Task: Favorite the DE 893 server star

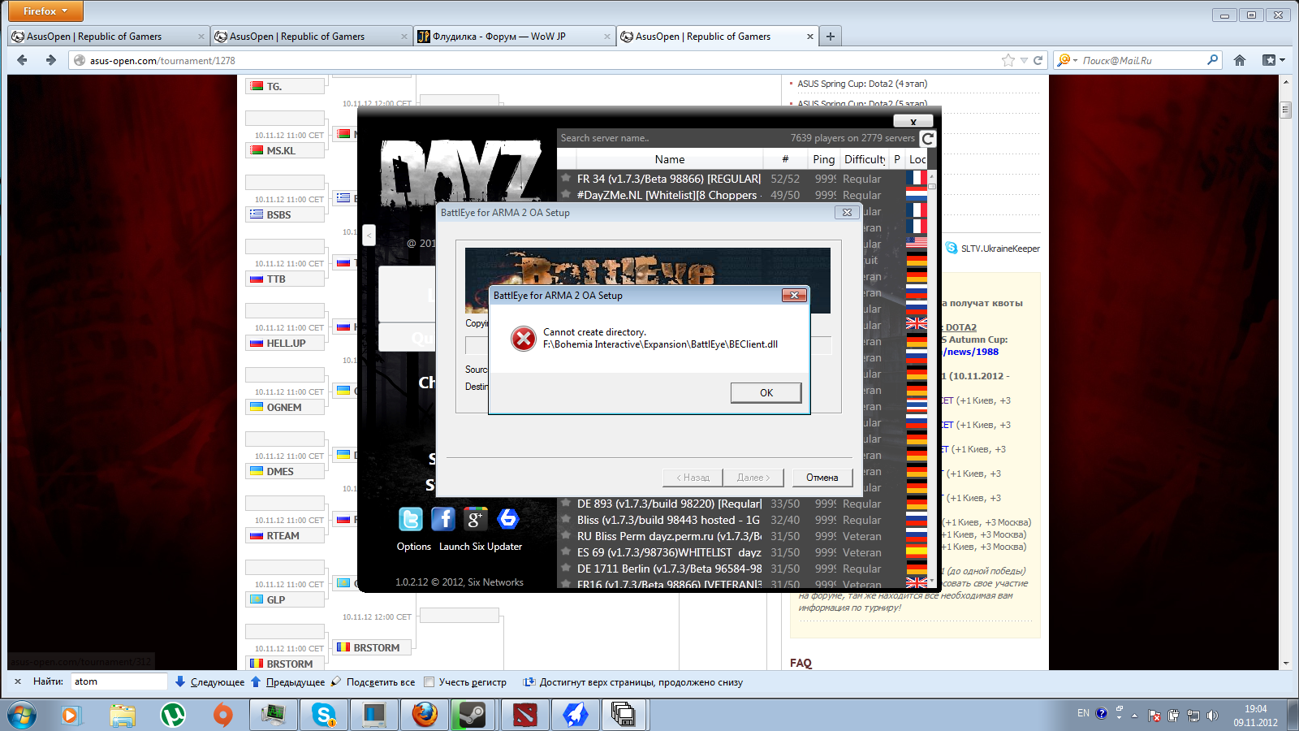Action: (x=566, y=504)
